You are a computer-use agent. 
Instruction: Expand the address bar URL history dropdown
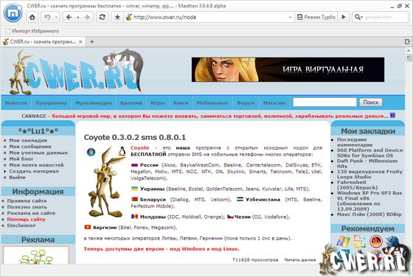(x=290, y=18)
